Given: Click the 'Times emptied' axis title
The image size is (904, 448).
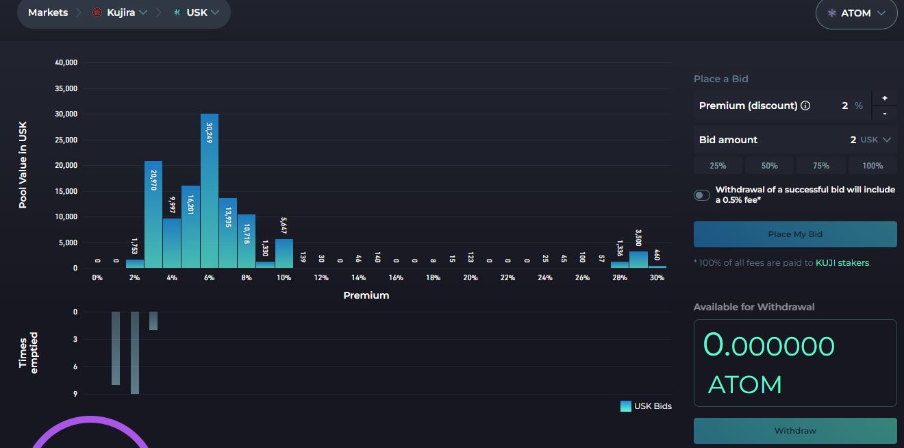Looking at the screenshot, I should [x=28, y=353].
